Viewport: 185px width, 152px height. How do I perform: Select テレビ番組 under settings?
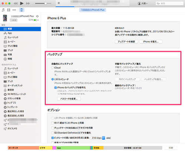(x=20, y=46)
